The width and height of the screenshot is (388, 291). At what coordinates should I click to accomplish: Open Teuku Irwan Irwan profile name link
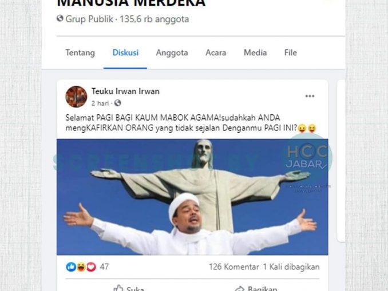[125, 91]
